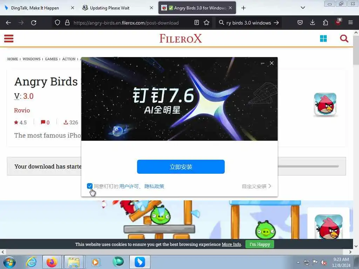Open the Windows Start button
The image size is (359, 269).
pos(9,262)
